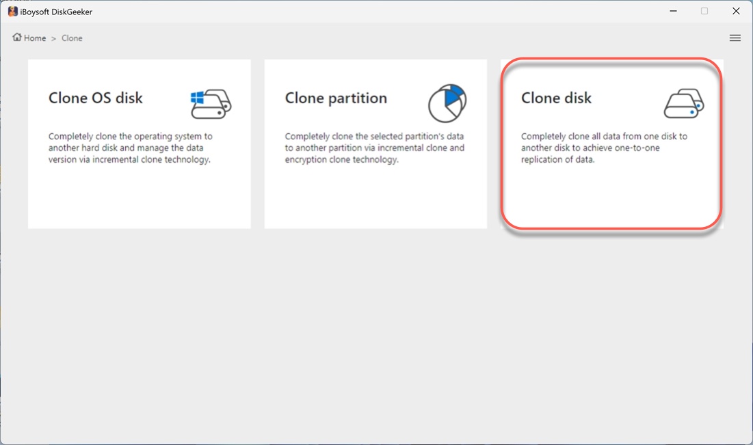The width and height of the screenshot is (753, 445).
Task: Click the Clone breadcrumb label
Action: click(x=72, y=38)
